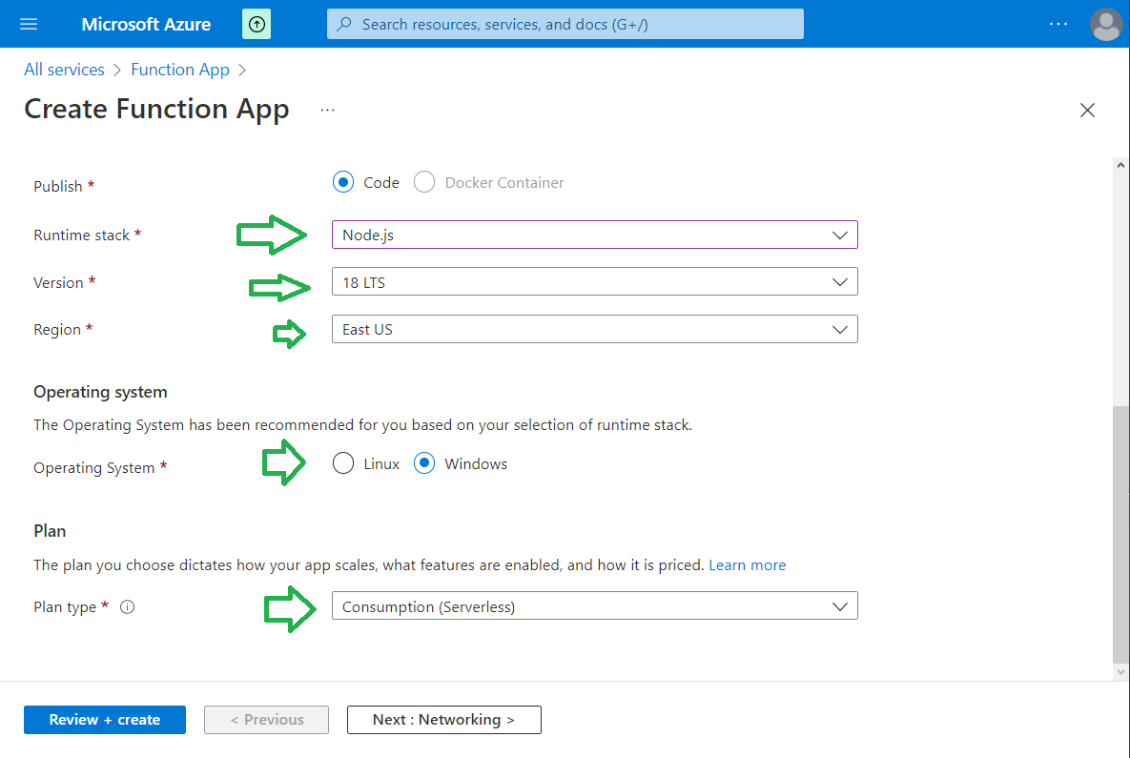Image resolution: width=1130 pixels, height=758 pixels.
Task: Open the Version 18 LTS dropdown
Action: pyautogui.click(x=594, y=281)
